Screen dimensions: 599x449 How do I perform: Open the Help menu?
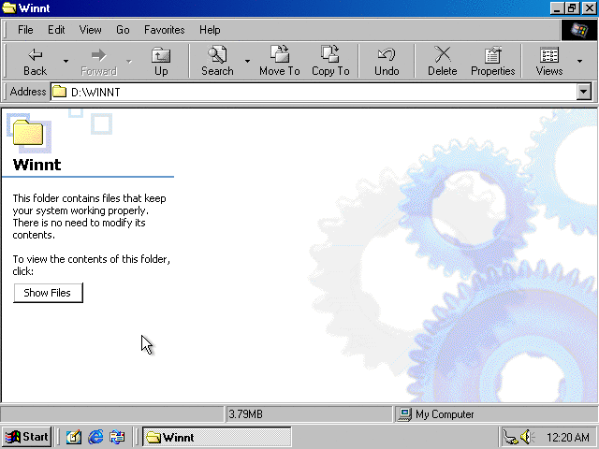[210, 30]
